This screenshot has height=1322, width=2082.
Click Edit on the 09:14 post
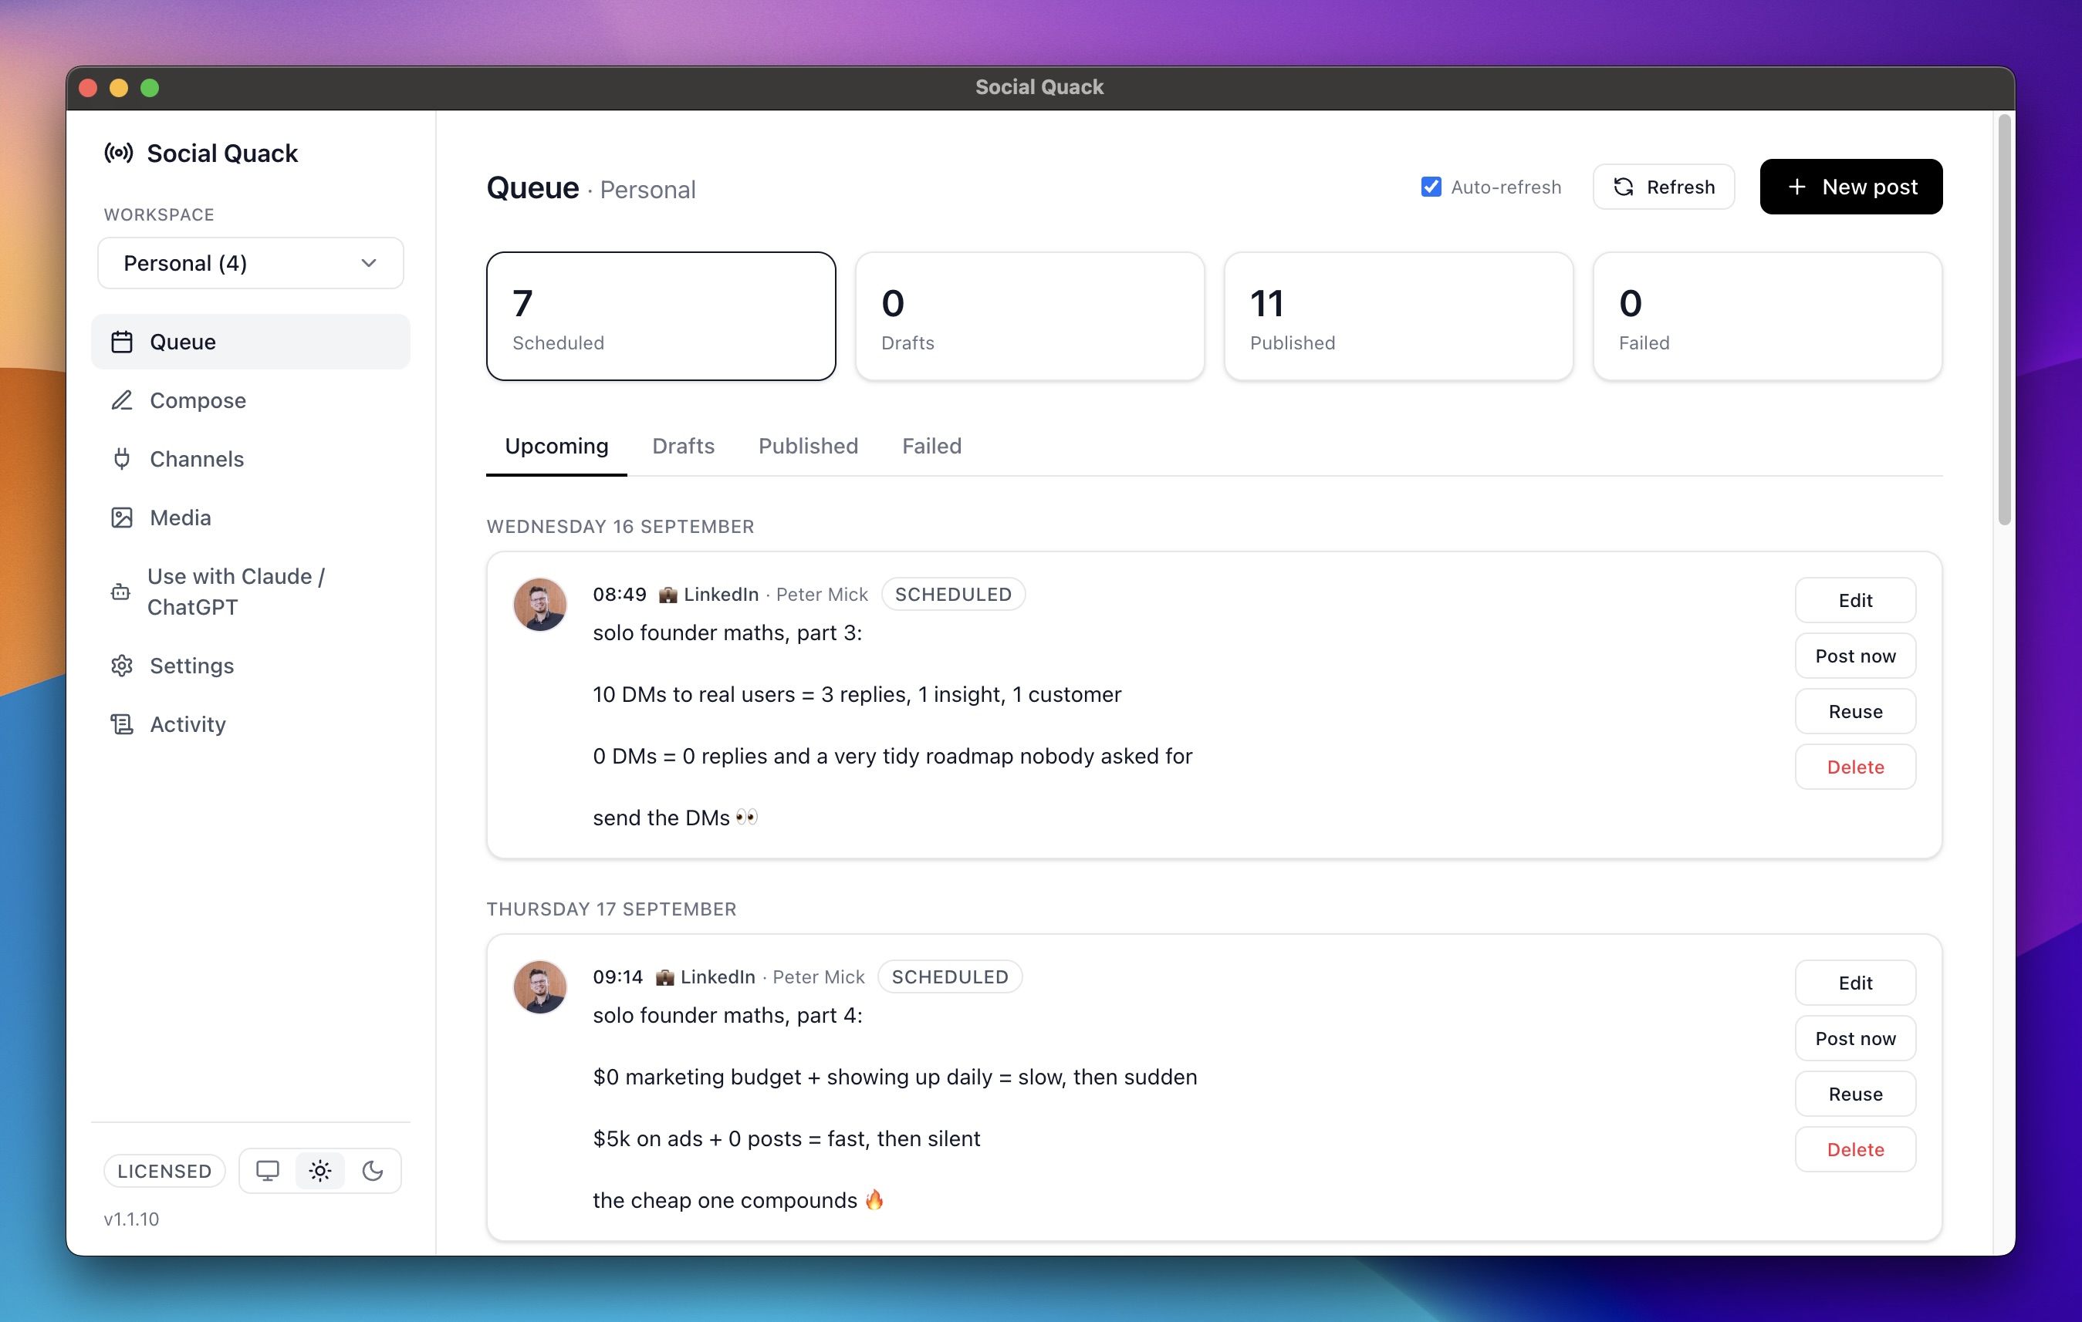tap(1854, 983)
